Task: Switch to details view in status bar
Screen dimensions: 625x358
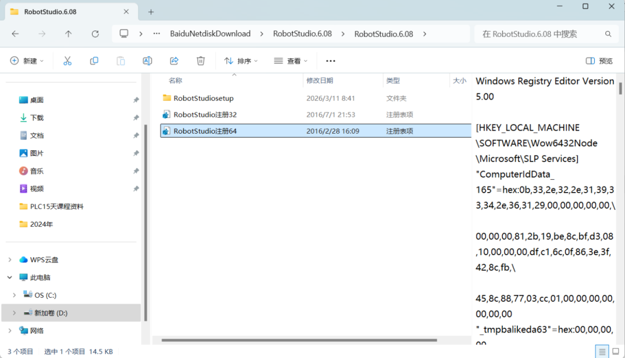Action: pyautogui.click(x=602, y=352)
